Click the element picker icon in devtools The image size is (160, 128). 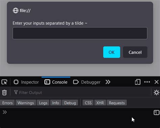4,82
